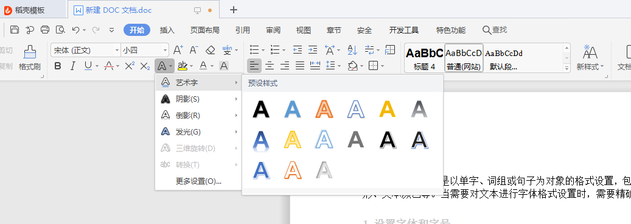
Task: Click the Redo arrow icon
Action: point(96,30)
